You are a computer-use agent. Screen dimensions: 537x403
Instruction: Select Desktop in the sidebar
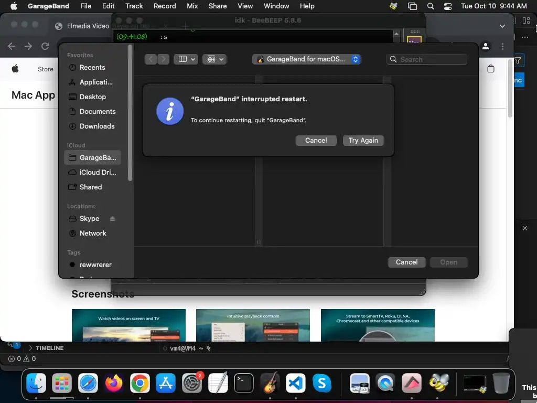coord(92,97)
